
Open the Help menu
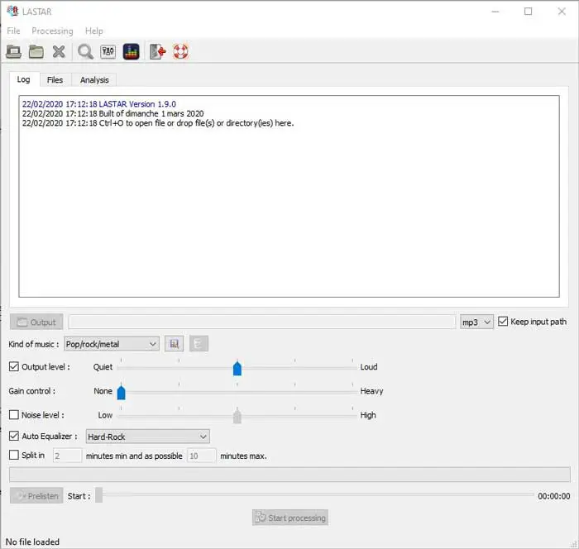[x=93, y=31]
